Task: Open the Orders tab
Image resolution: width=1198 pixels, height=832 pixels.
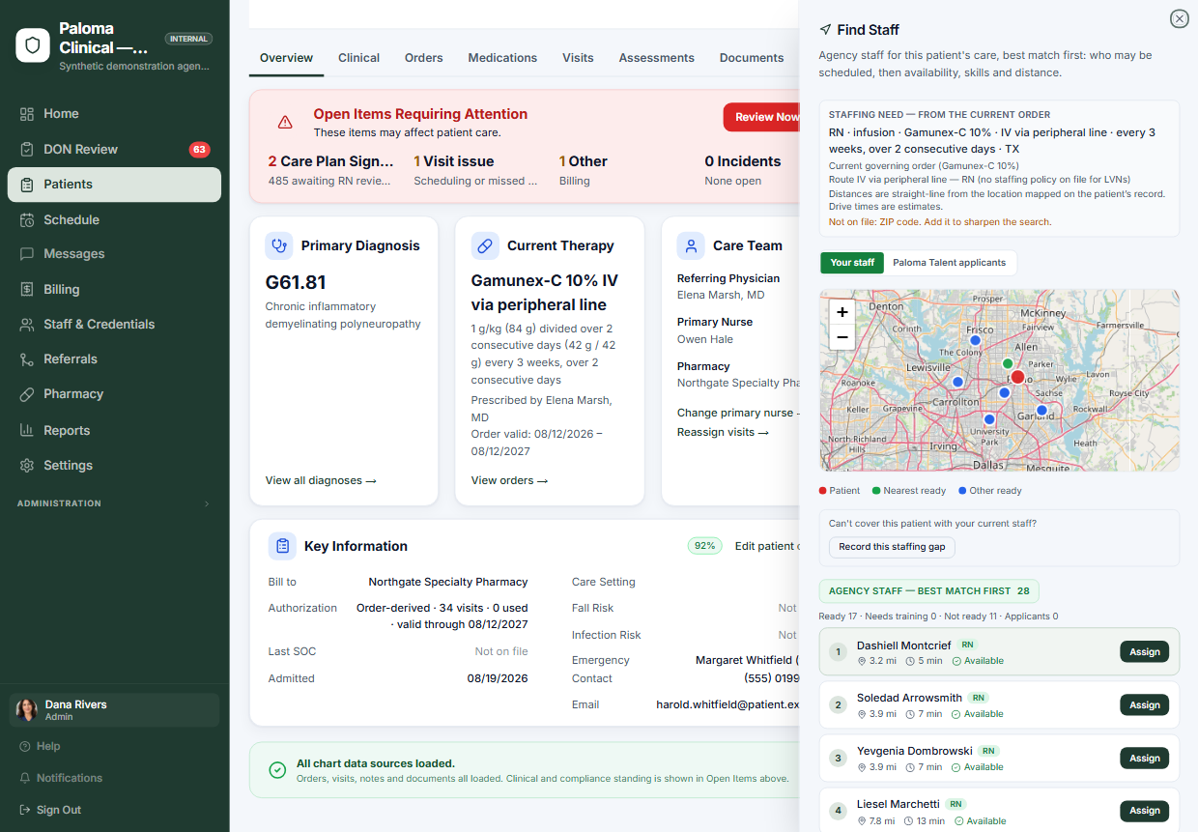Action: pyautogui.click(x=423, y=58)
